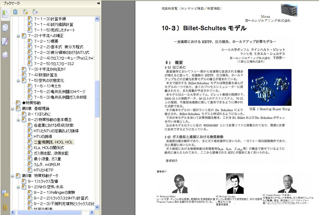Click the 10-3) Billet-Schultes モデル heading
Screen dimensions: 319x215
tap(204, 28)
